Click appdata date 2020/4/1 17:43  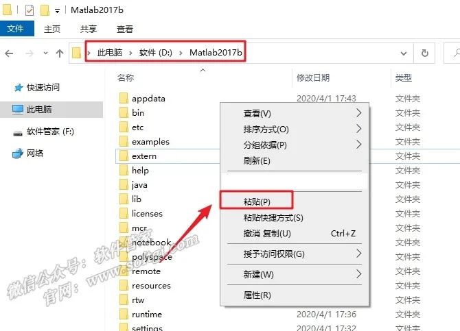coord(326,98)
